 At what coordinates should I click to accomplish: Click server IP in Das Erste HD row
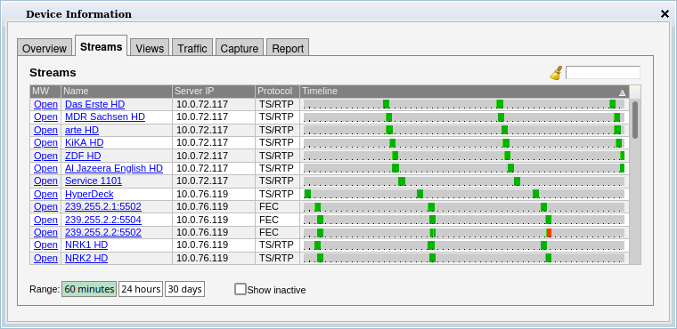pyautogui.click(x=202, y=104)
